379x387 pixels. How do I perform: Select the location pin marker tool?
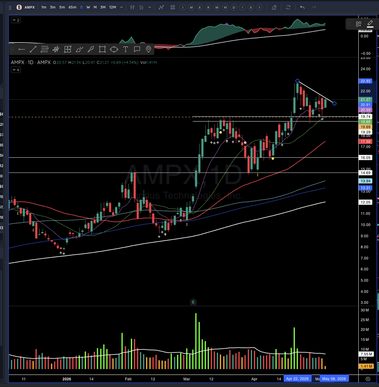pos(149,49)
